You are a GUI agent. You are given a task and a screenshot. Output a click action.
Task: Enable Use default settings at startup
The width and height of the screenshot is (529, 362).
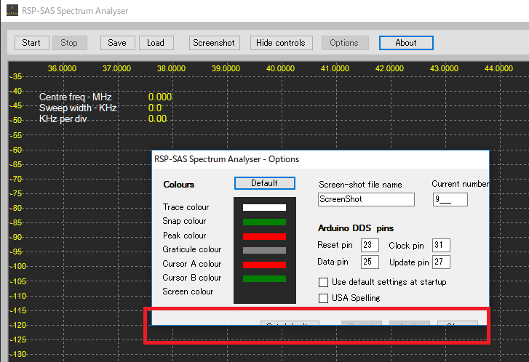(x=323, y=282)
